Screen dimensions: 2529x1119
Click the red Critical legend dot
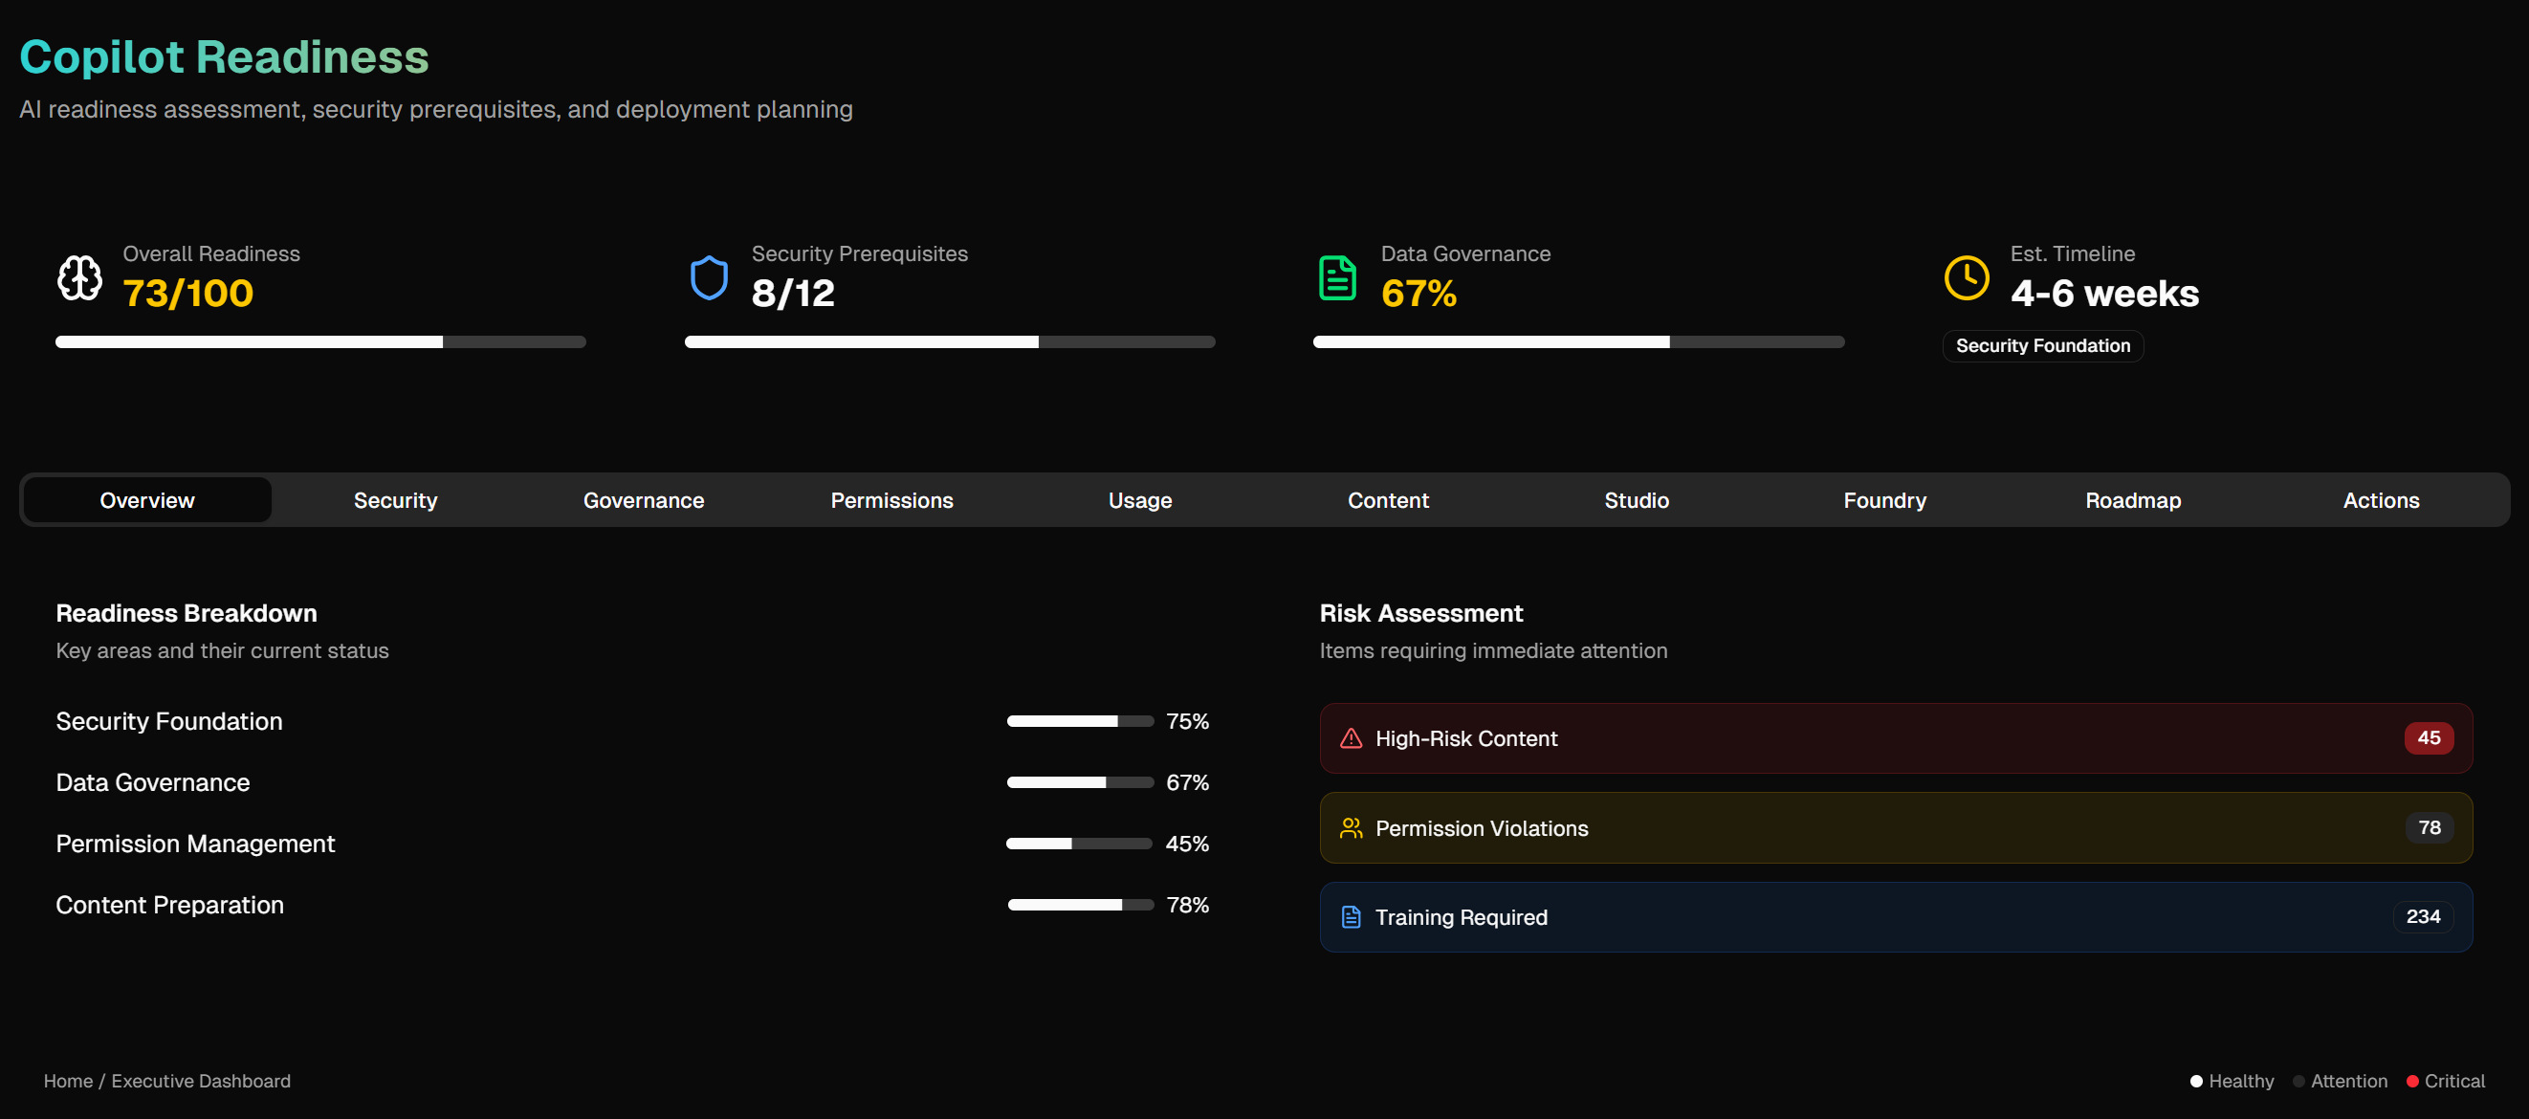[2411, 1081]
